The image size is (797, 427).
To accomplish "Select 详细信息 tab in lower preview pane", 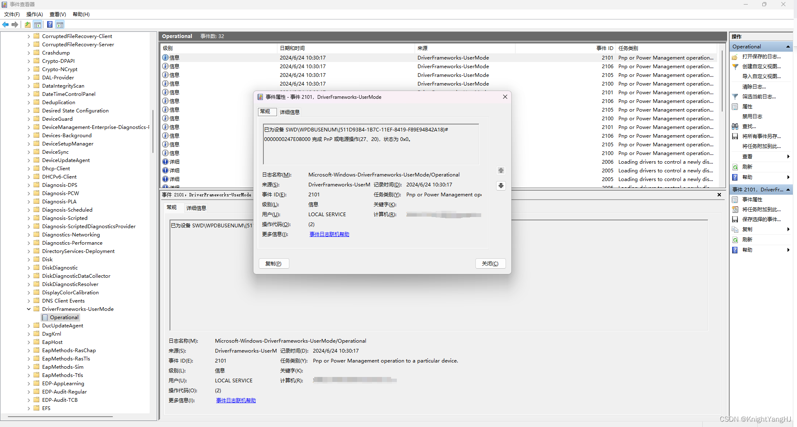I will 196,208.
